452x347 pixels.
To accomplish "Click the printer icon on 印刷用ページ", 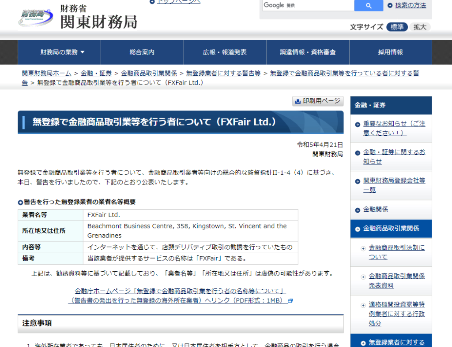I will coord(298,101).
